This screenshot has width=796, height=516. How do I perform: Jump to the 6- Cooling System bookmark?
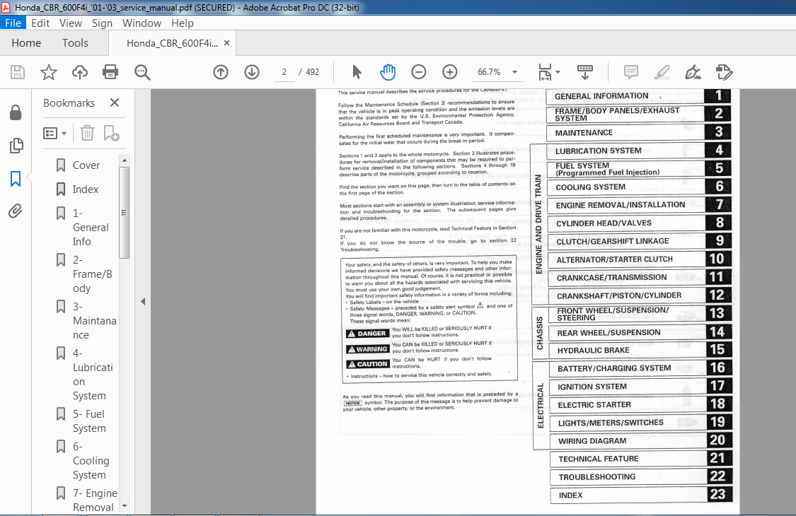91,461
